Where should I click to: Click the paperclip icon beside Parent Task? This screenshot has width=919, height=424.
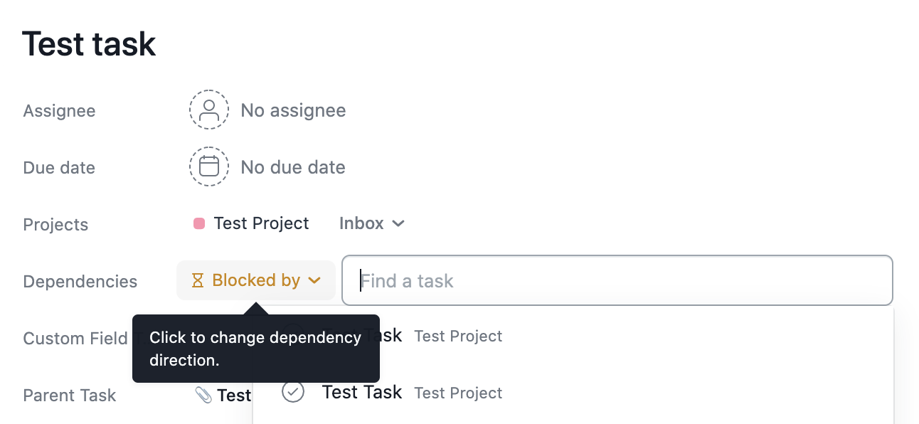point(203,396)
